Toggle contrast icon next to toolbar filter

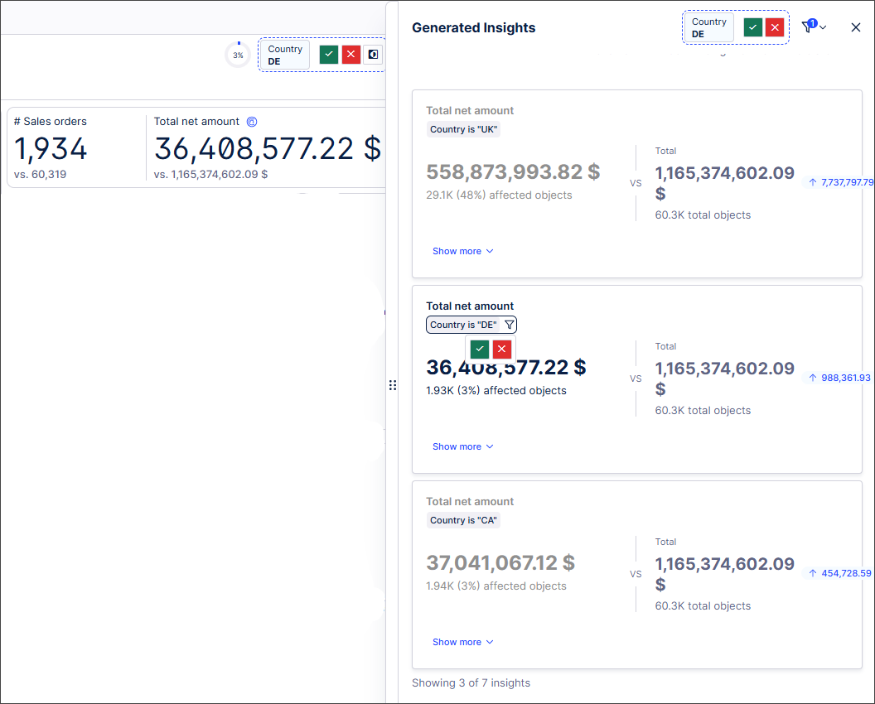click(x=374, y=55)
